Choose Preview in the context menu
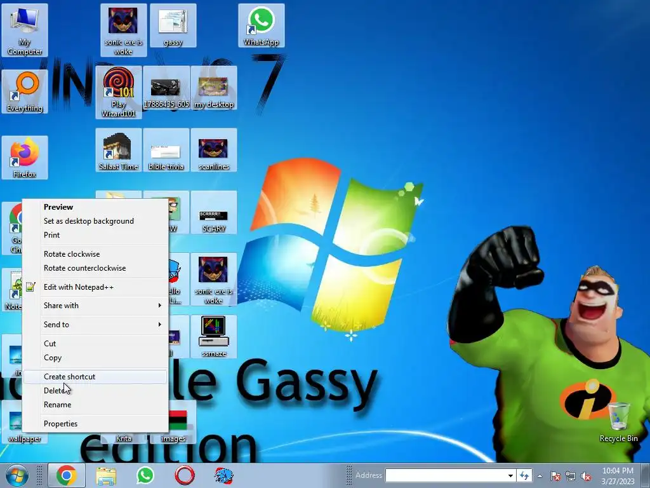The height and width of the screenshot is (488, 650). coord(95,207)
